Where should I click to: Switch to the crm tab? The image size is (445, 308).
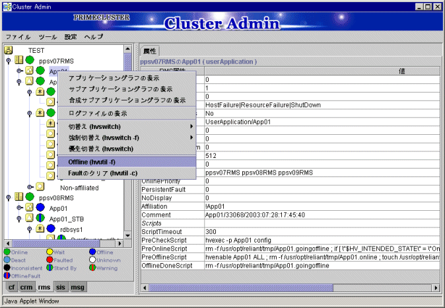click(x=26, y=288)
